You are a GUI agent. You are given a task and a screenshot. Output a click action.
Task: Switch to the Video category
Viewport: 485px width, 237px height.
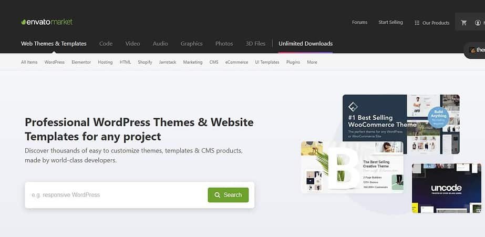(132, 44)
